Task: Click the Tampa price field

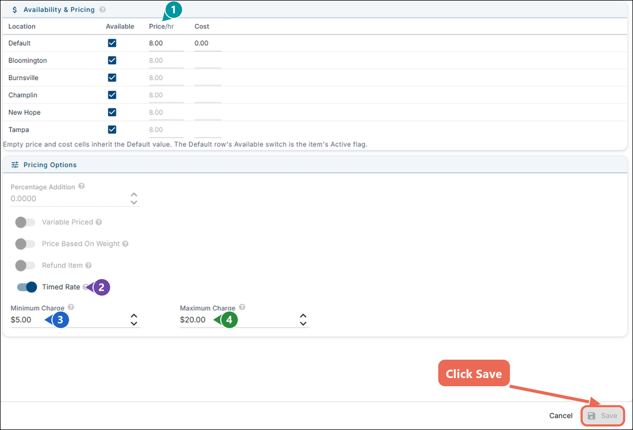Action: point(166,130)
